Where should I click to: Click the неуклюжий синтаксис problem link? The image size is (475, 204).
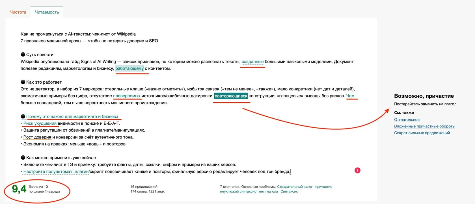click(x=238, y=192)
